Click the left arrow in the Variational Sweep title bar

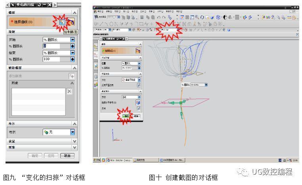(8, 5)
